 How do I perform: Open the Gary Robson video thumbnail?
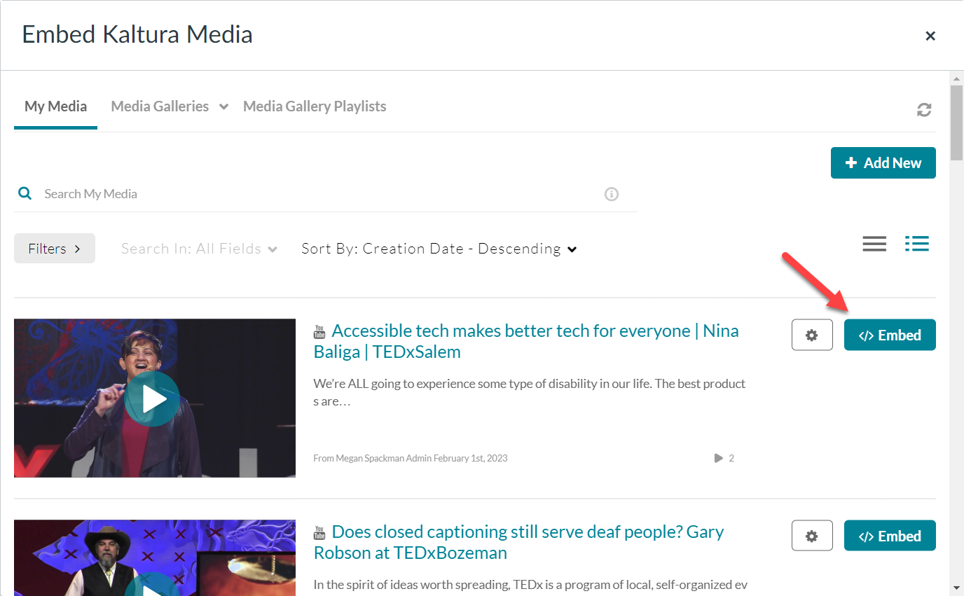[x=155, y=557]
